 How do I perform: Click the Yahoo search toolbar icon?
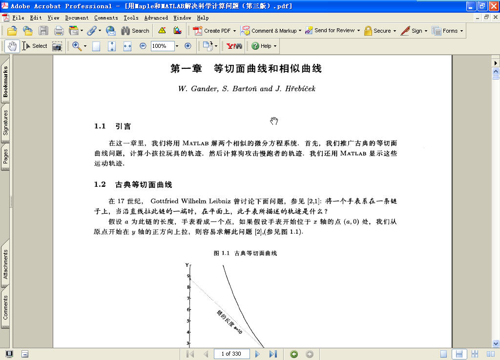click(234, 46)
